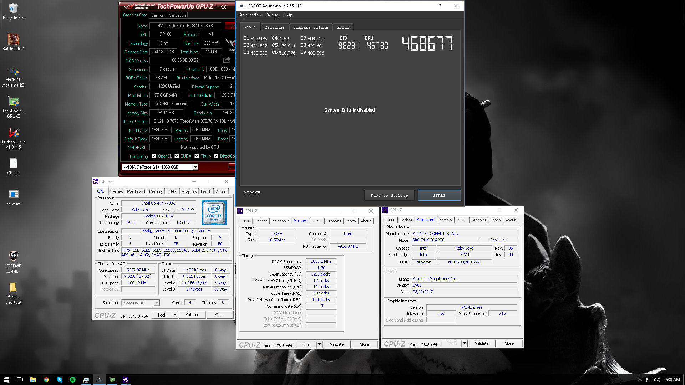Click the network icon in system tray
The height and width of the screenshot is (385, 685).
649,380
